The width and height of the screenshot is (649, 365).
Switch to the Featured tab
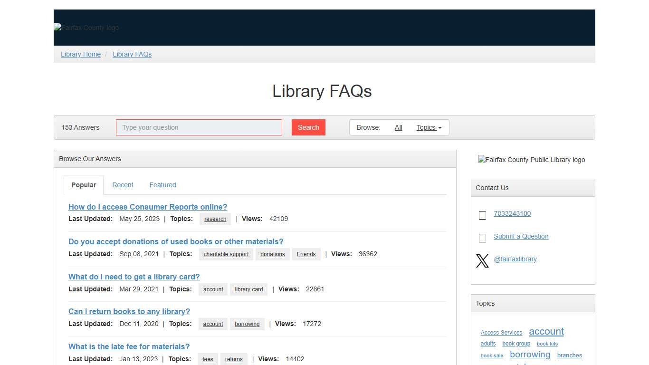pos(162,185)
